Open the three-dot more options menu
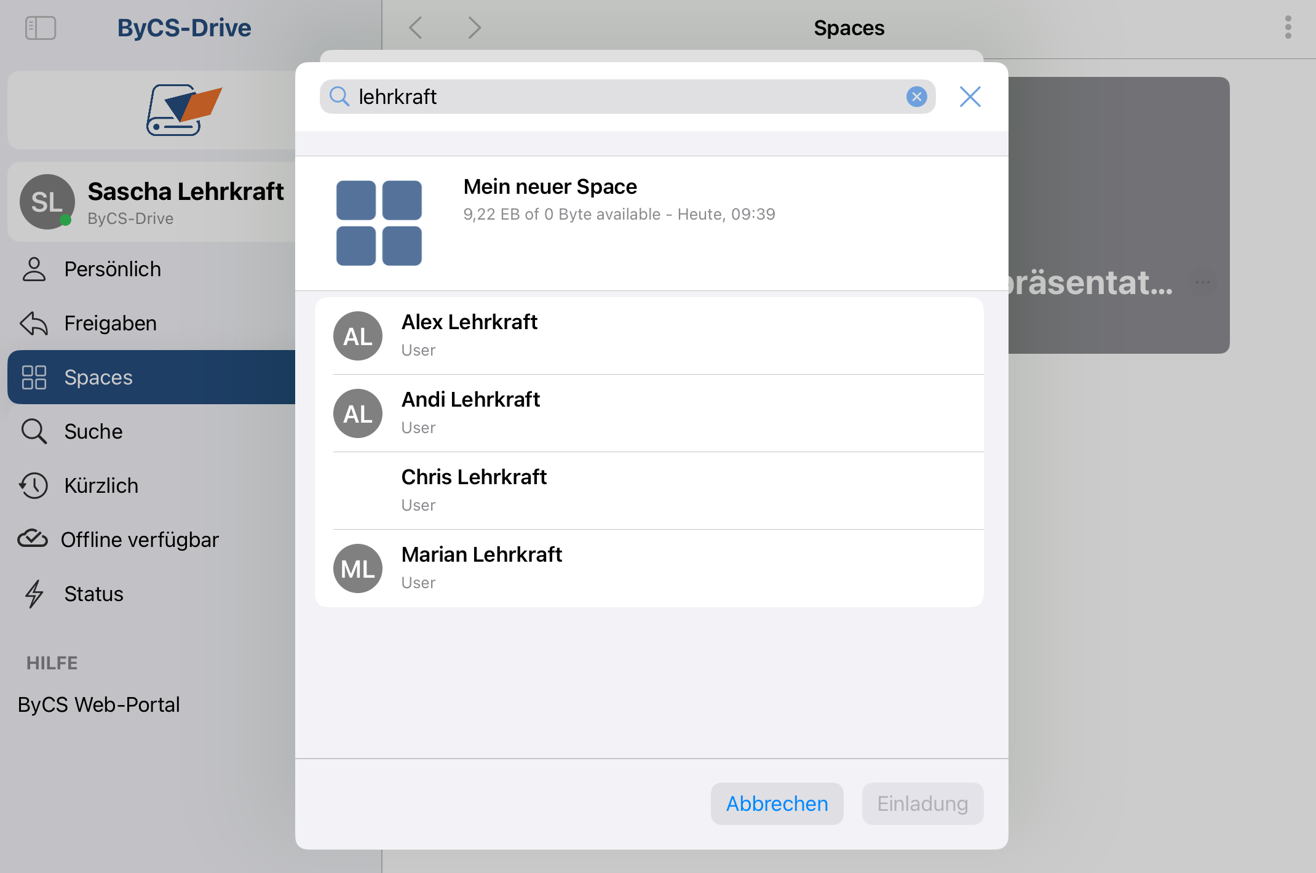 pyautogui.click(x=1288, y=28)
